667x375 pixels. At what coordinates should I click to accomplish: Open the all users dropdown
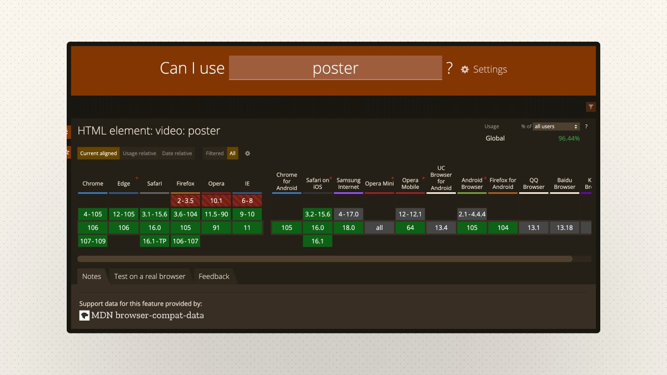[x=556, y=127]
